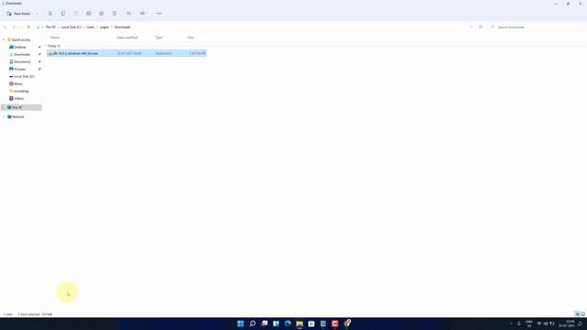Click the rightmost app icon in the taskbar's centered group
The width and height of the screenshot is (587, 330).
click(347, 324)
